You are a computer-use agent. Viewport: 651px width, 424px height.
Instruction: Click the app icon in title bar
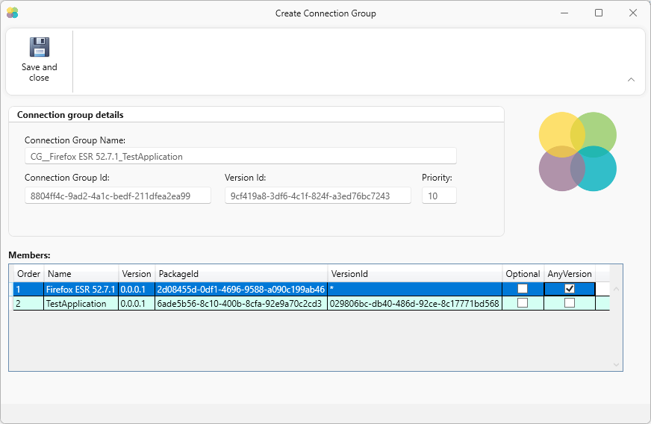(x=12, y=13)
